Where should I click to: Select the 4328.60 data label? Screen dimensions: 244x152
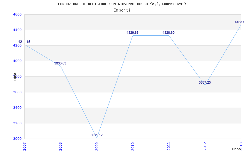pyautogui.click(x=169, y=33)
